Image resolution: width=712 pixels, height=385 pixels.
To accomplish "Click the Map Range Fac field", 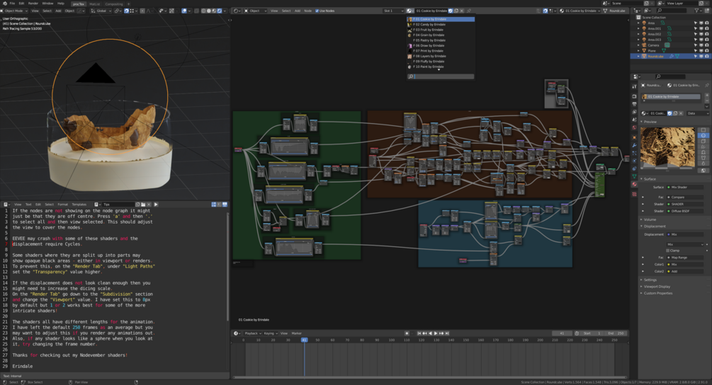I will 684,258.
